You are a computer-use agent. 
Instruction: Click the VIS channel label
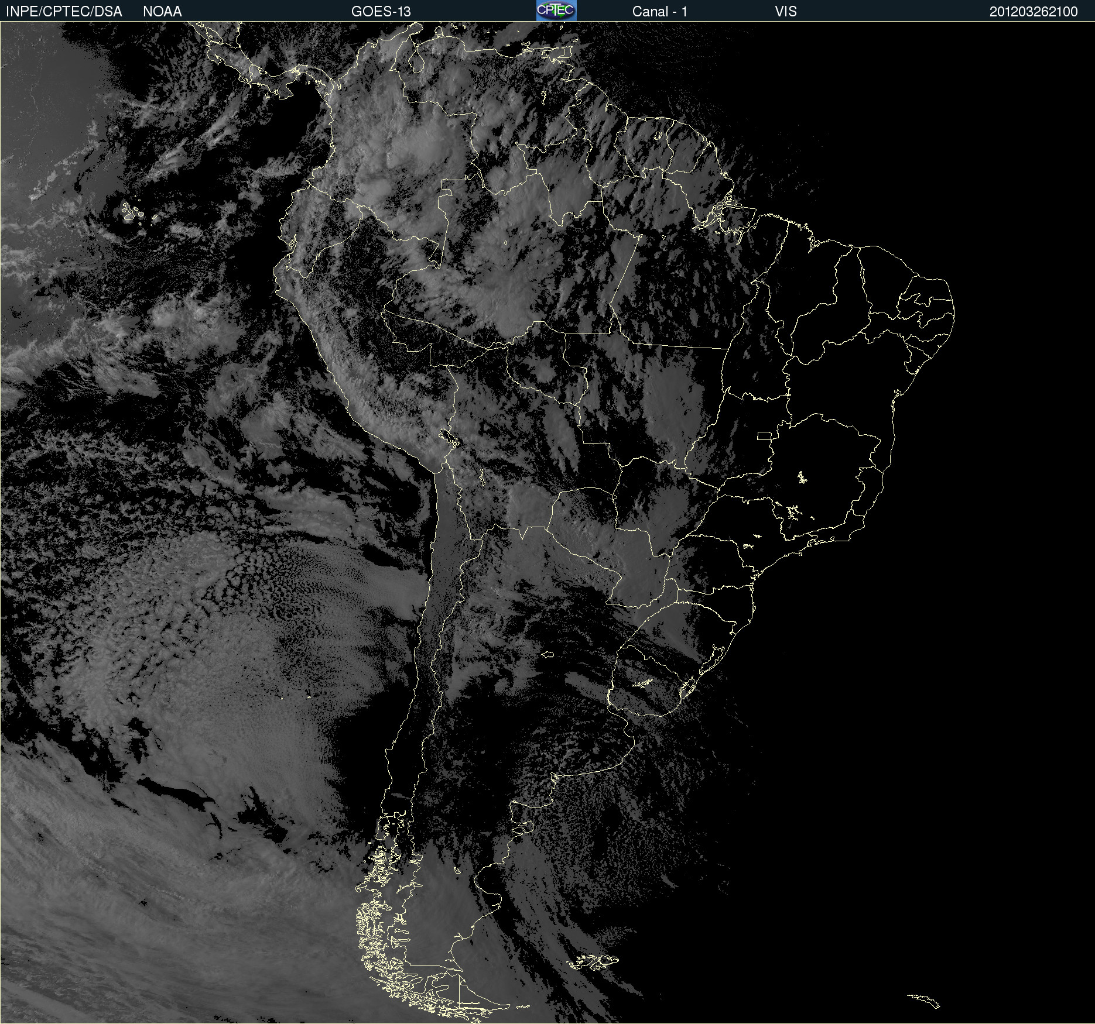pyautogui.click(x=785, y=12)
